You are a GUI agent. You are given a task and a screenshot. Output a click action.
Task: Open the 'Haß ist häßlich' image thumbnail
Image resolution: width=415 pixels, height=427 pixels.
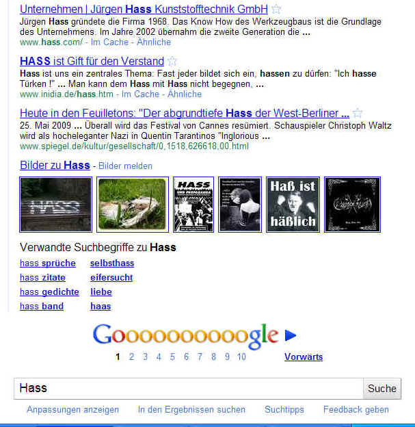coord(293,205)
